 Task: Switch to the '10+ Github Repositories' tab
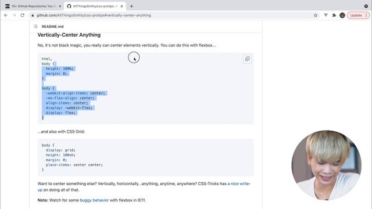(33, 6)
